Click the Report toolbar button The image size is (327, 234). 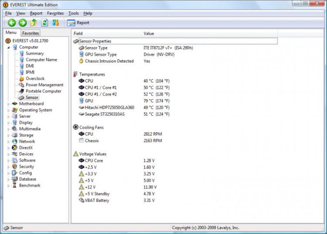[78, 23]
